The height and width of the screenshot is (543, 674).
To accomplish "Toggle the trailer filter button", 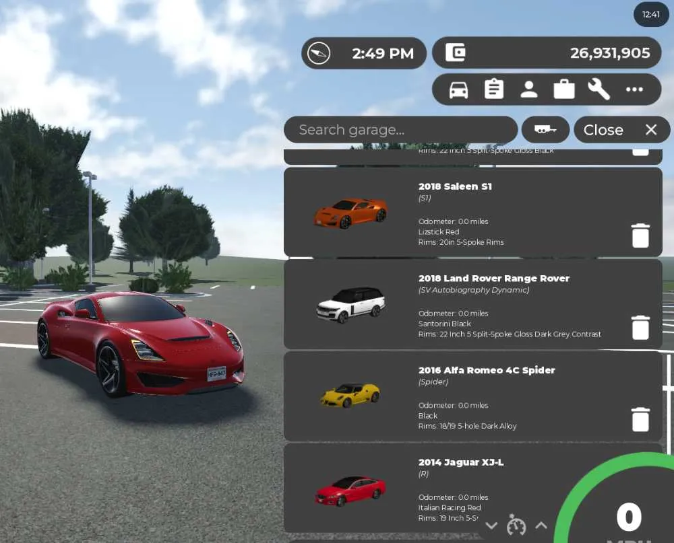I will [x=545, y=130].
